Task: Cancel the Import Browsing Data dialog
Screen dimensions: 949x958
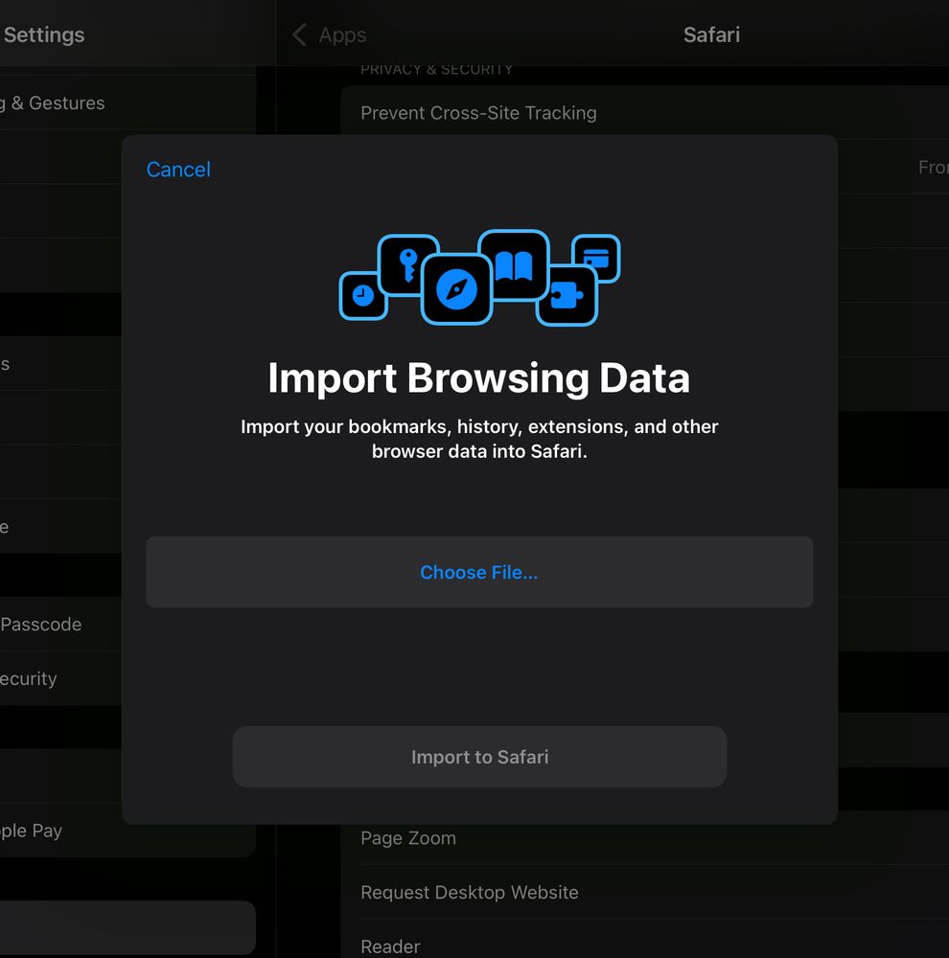Action: (178, 170)
